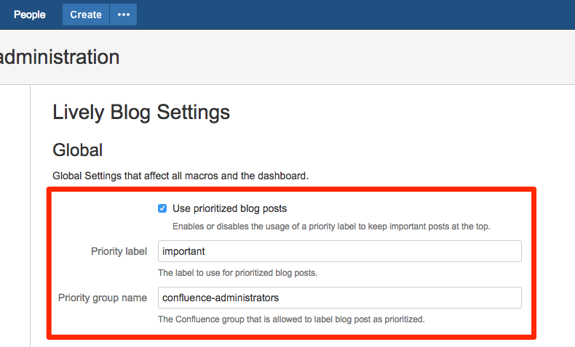575x347 pixels.
Task: Click the "label to use for prioritized" hint
Action: point(237,273)
